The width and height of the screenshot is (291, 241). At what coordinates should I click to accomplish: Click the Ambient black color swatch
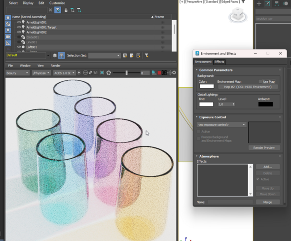click(x=265, y=104)
